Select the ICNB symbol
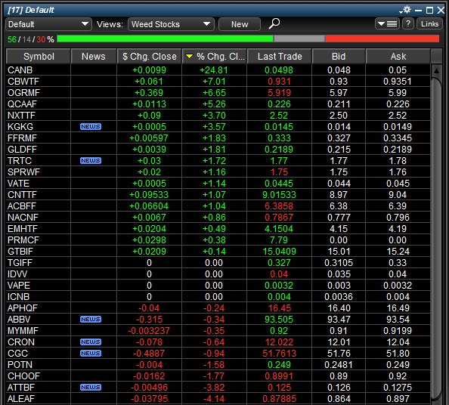This screenshot has width=449, height=405. tap(18, 296)
